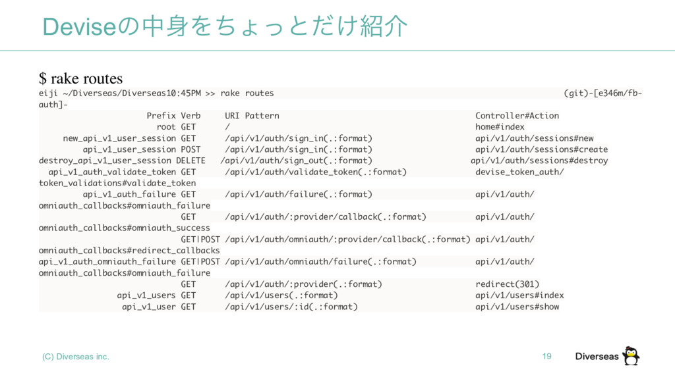Screen dimensions: 675x379
Task: Click "api_v1_users" route prefix
Action: pos(146,295)
